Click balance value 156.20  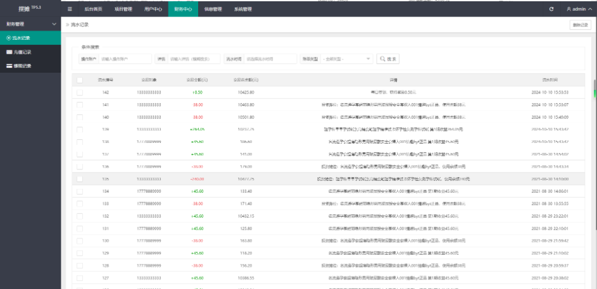point(246,266)
